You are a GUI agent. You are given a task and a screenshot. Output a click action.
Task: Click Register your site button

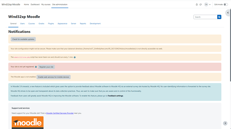coord(47,67)
